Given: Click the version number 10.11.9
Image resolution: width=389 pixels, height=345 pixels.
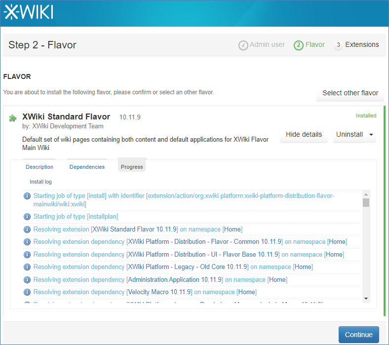Looking at the screenshot, I should (x=130, y=117).
